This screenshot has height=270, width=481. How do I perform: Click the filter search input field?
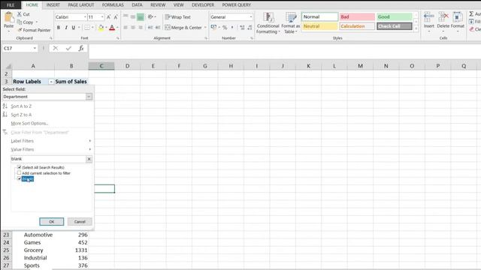coord(48,159)
